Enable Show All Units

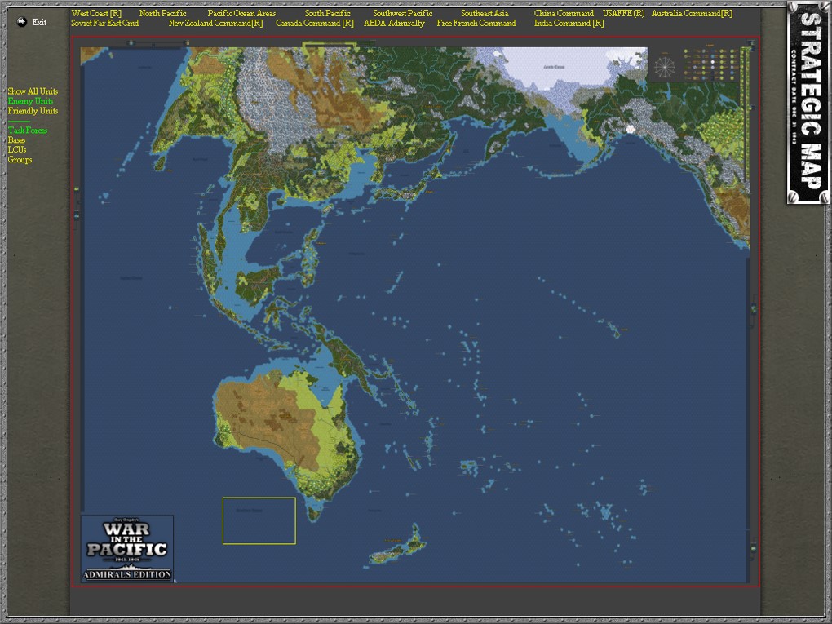coord(31,91)
